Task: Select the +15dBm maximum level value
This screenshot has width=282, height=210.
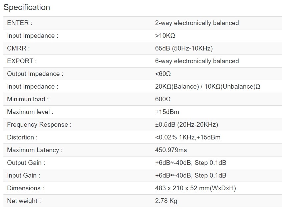Action: 167,112
